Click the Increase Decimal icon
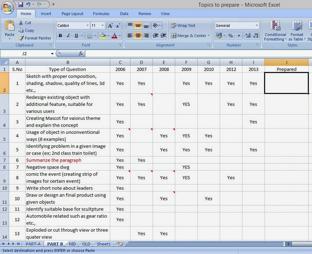The height and width of the screenshot is (254, 312). point(248,36)
